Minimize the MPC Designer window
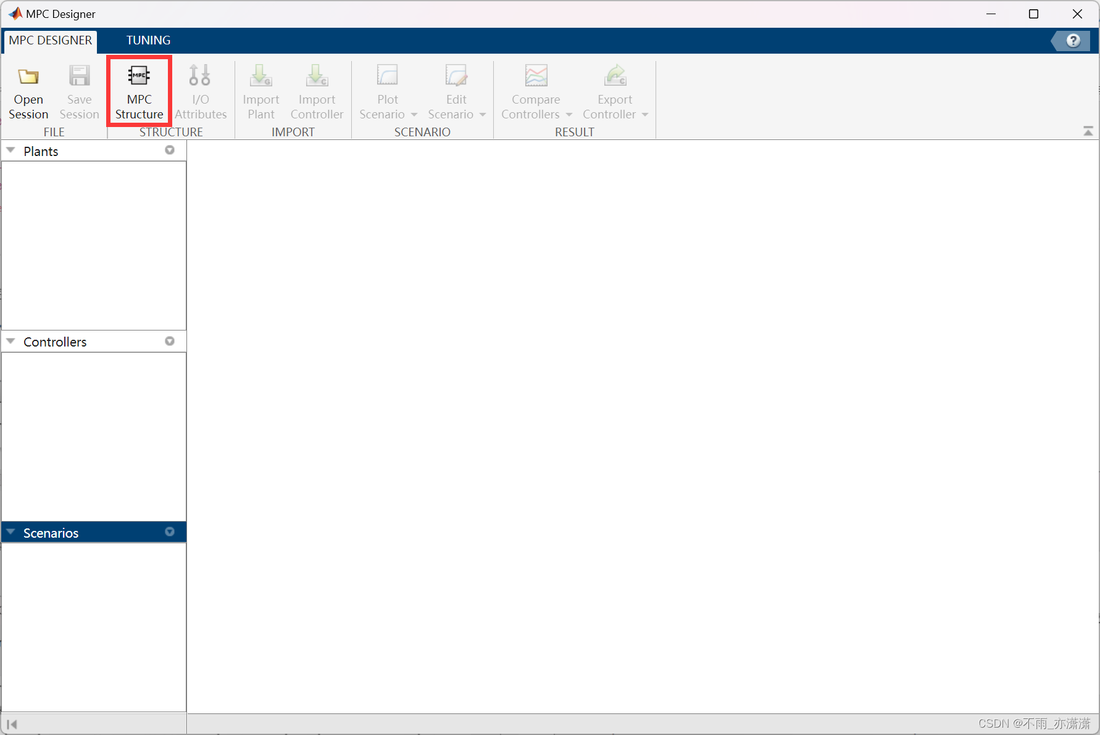1100x735 pixels. point(991,14)
